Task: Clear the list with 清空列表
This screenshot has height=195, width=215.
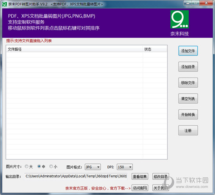Action: point(188,98)
